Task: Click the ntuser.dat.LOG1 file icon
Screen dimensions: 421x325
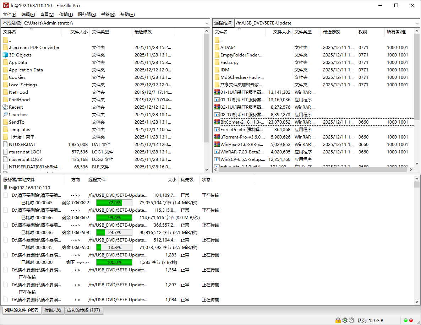Action: click(x=5, y=152)
